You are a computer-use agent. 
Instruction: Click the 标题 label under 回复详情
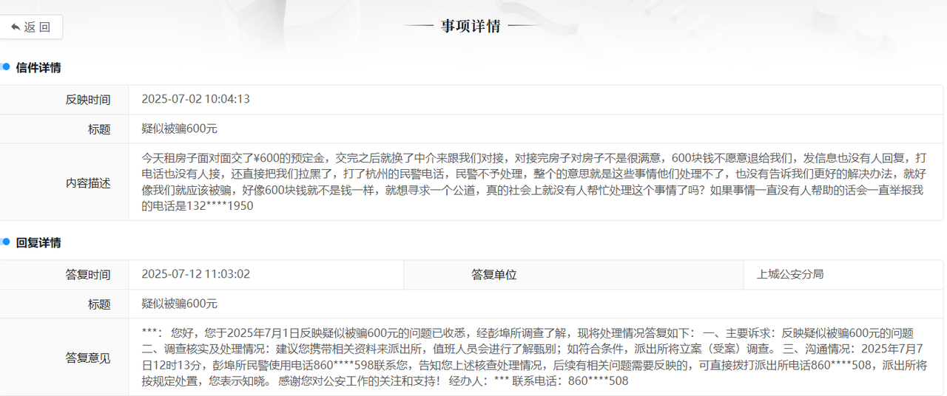[98, 304]
